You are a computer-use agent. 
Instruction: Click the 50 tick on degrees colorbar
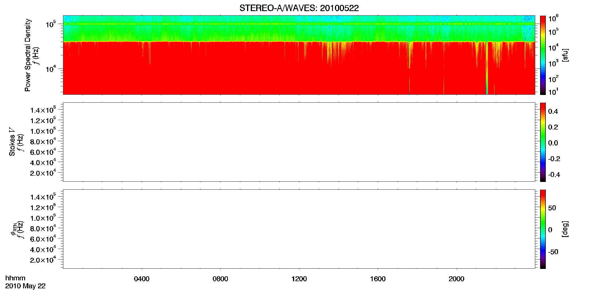click(552, 208)
